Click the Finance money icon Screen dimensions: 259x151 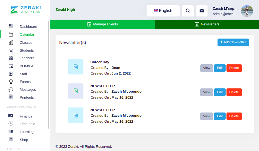(11, 116)
